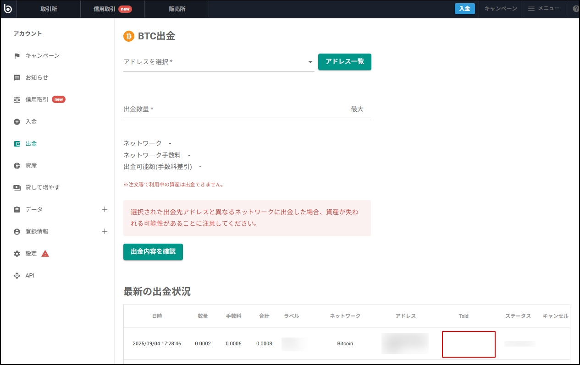Click the 最大 link for withdrawal amount
Viewport: 580px width, 365px height.
click(358, 109)
